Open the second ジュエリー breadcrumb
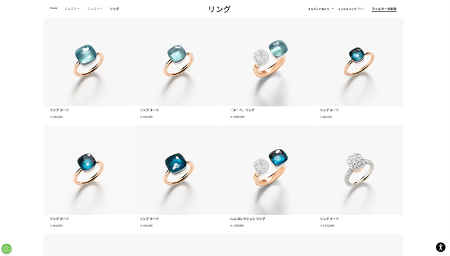 coord(94,9)
